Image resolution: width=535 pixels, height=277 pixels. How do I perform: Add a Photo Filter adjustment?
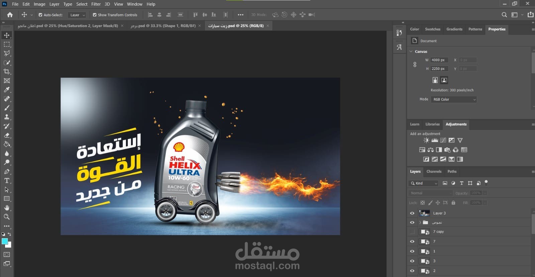coord(447,150)
